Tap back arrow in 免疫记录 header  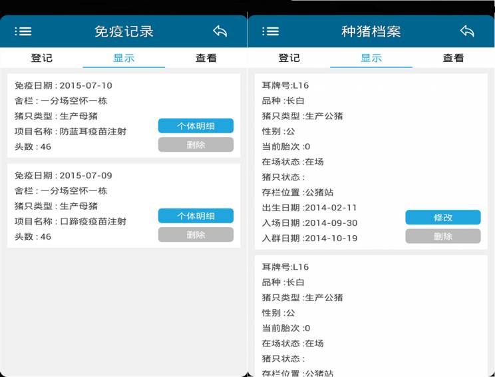tap(220, 31)
